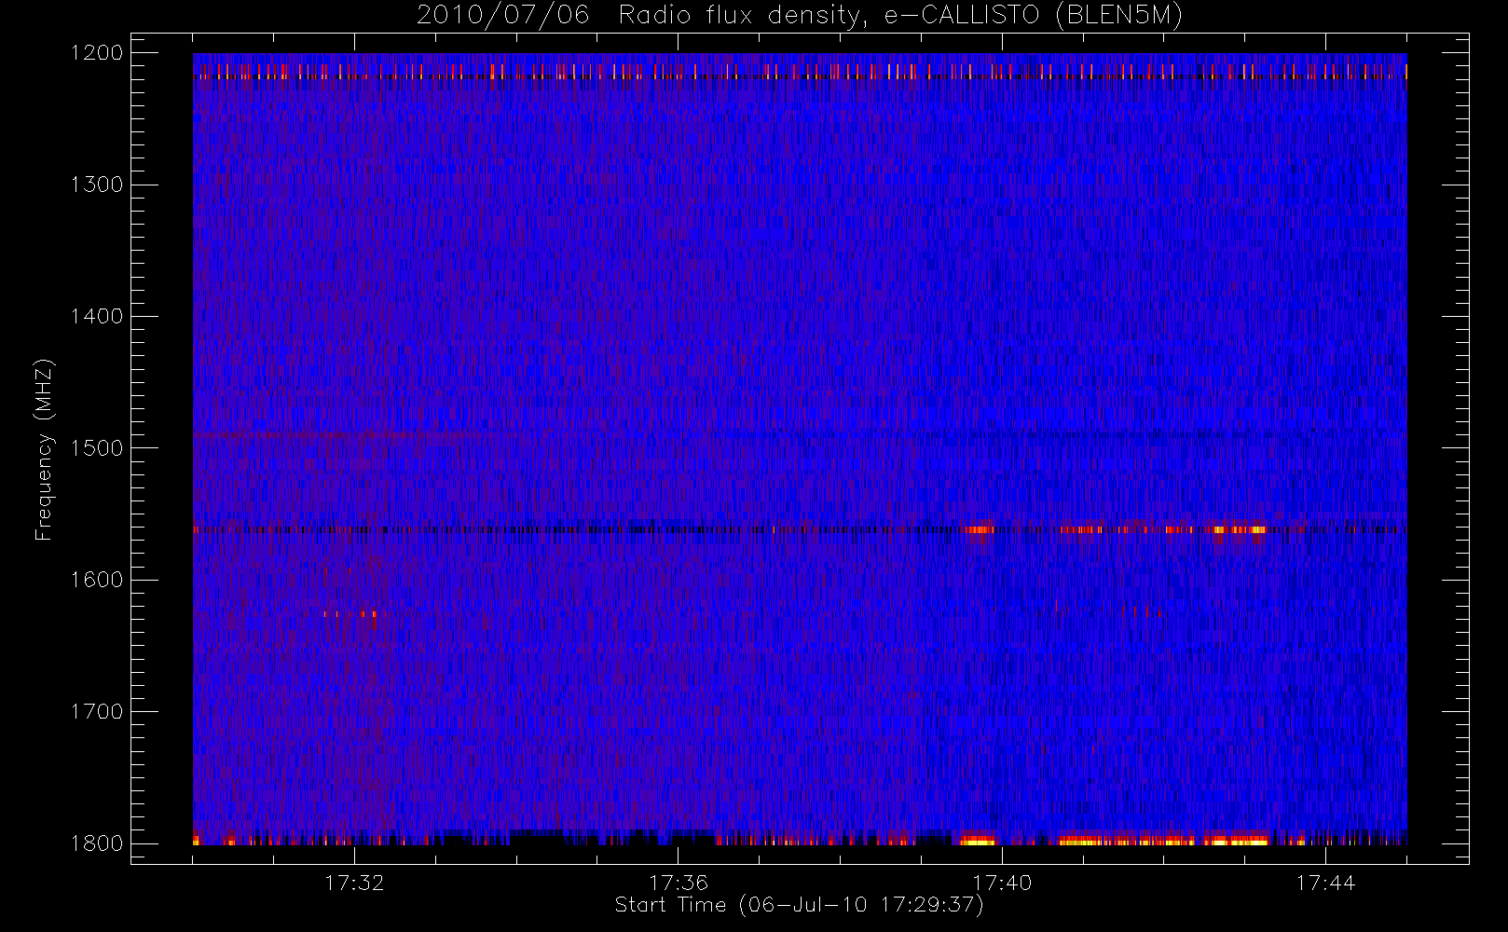Click the 1800 frequency tick label
This screenshot has width=1508, height=932.
[97, 843]
